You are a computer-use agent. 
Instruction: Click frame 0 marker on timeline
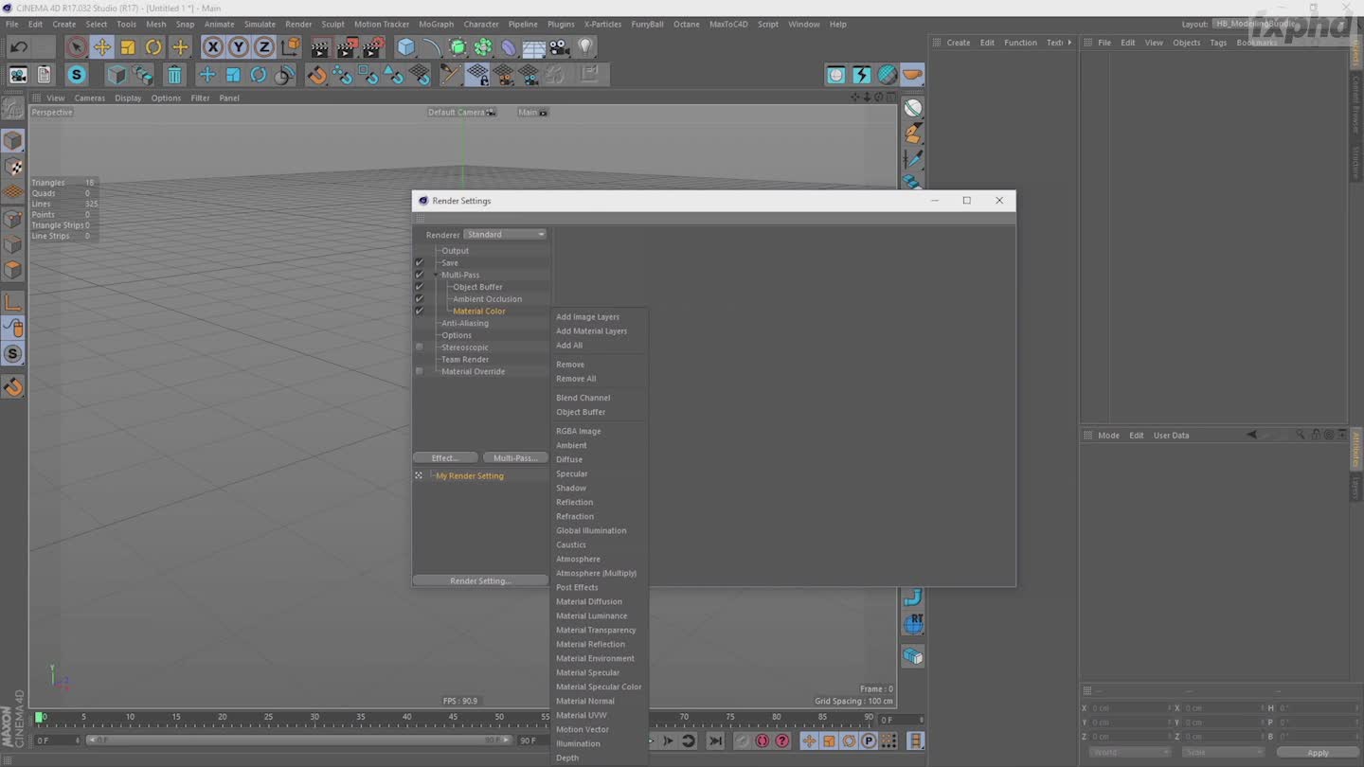click(40, 718)
